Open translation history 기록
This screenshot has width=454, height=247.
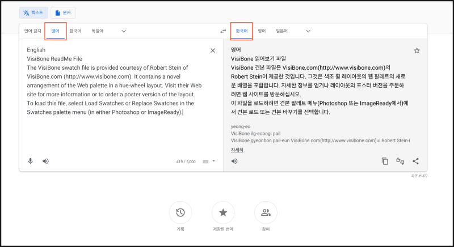click(180, 212)
